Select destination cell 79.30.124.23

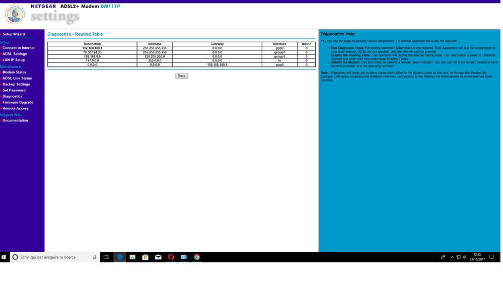tap(92, 52)
